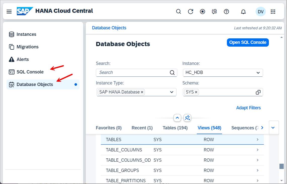The width and height of the screenshot is (287, 184).
Task: Open details chevron for TABLE_PARTITIONS row
Action: 258,180
